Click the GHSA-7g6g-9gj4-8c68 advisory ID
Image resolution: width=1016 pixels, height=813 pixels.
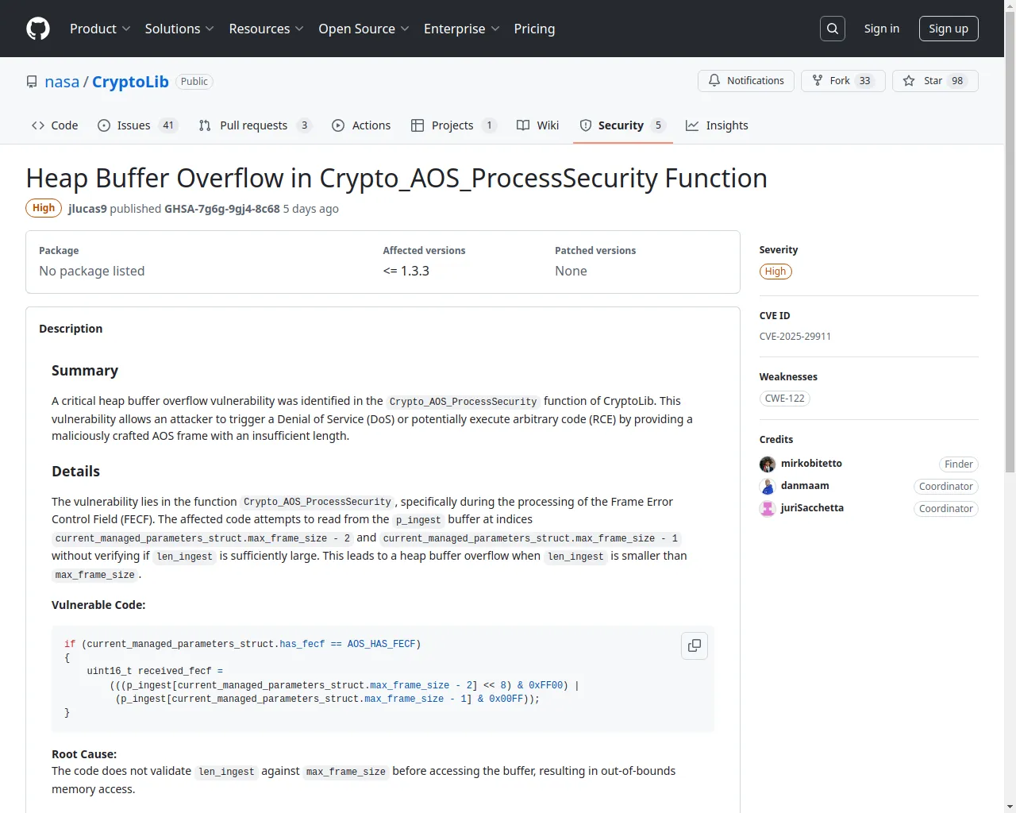pos(222,209)
